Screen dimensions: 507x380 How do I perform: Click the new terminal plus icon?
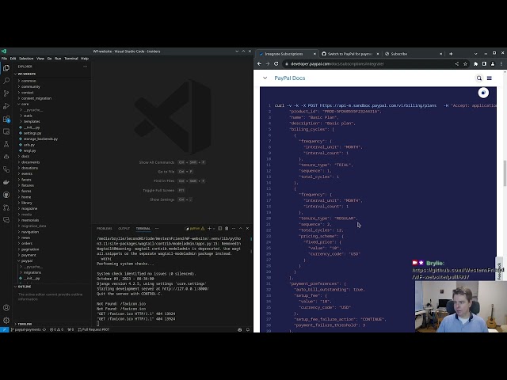point(209,229)
